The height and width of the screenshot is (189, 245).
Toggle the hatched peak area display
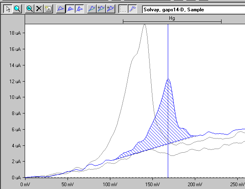pyautogui.click(x=70, y=9)
